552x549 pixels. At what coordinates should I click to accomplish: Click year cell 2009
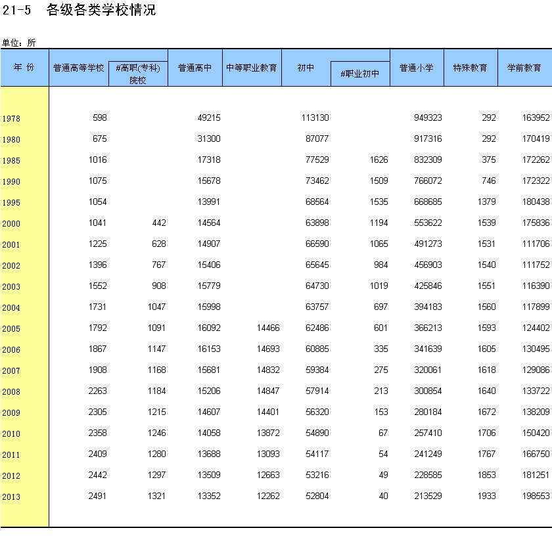11,413
